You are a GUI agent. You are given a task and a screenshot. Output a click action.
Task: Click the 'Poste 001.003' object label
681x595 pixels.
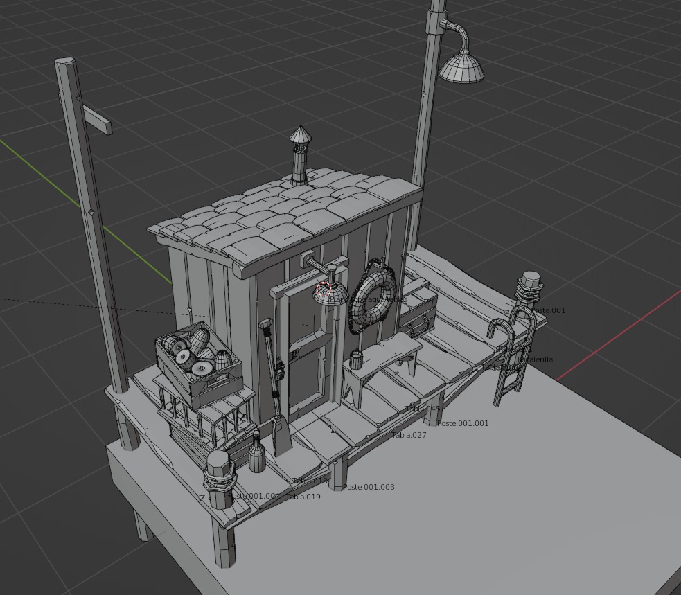369,488
